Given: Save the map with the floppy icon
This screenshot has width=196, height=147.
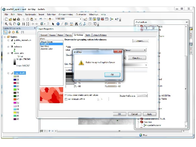Looking at the screenshot, I should click(14, 19).
